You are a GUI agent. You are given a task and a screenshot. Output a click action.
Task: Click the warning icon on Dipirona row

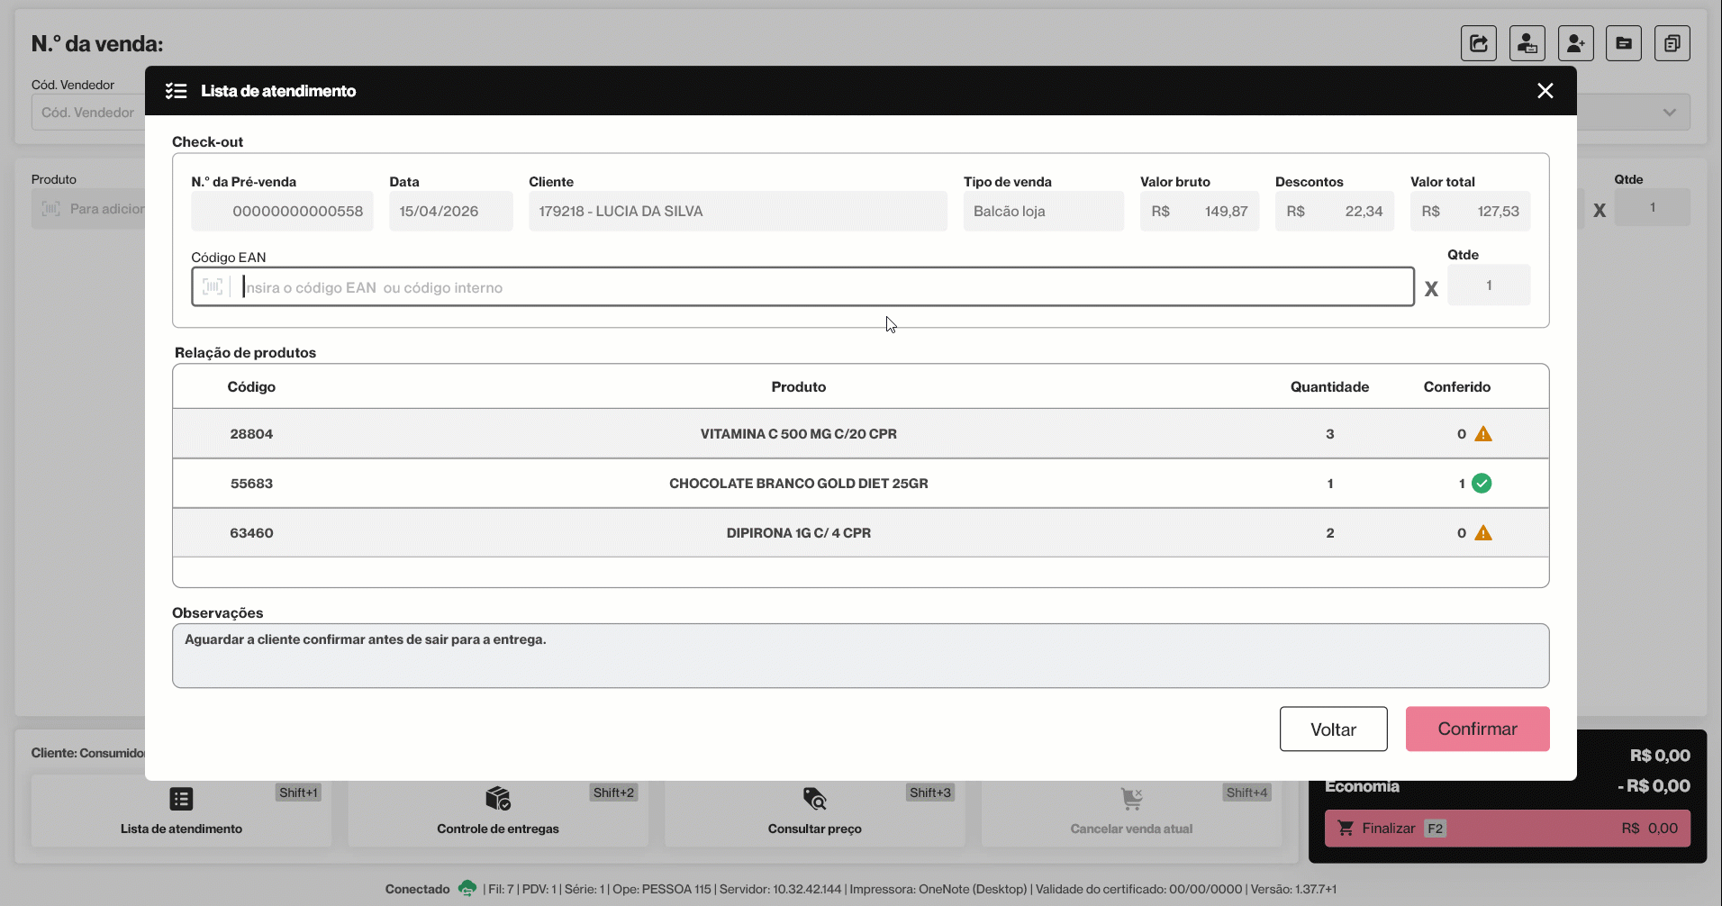[1483, 533]
